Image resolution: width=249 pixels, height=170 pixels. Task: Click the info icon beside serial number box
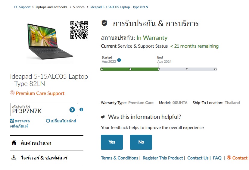click(81, 109)
